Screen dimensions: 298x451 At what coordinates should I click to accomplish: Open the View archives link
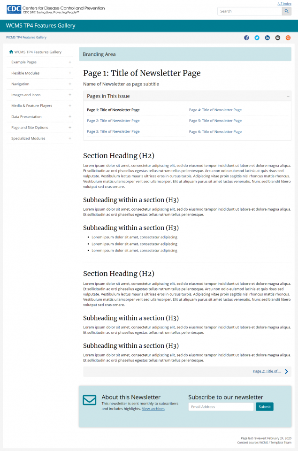[x=153, y=409]
